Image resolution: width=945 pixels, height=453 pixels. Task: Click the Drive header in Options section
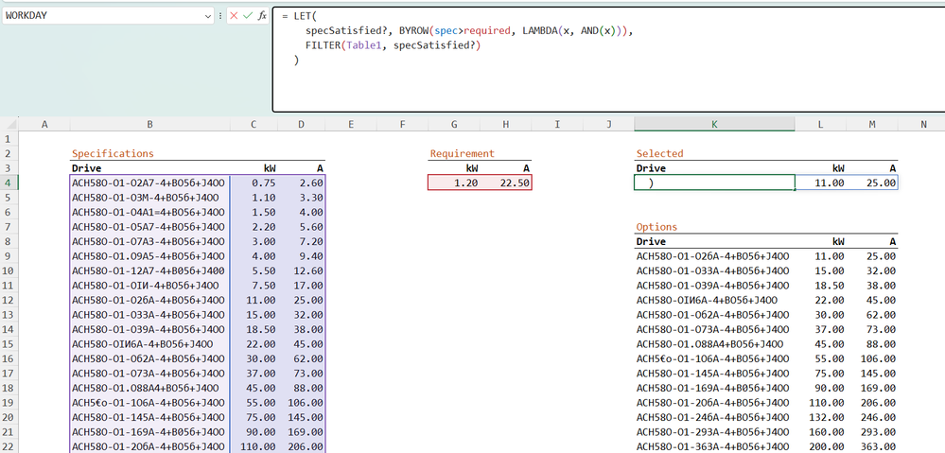click(x=714, y=241)
